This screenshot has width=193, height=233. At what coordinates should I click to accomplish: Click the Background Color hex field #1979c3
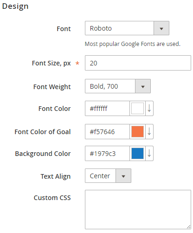[107, 153]
